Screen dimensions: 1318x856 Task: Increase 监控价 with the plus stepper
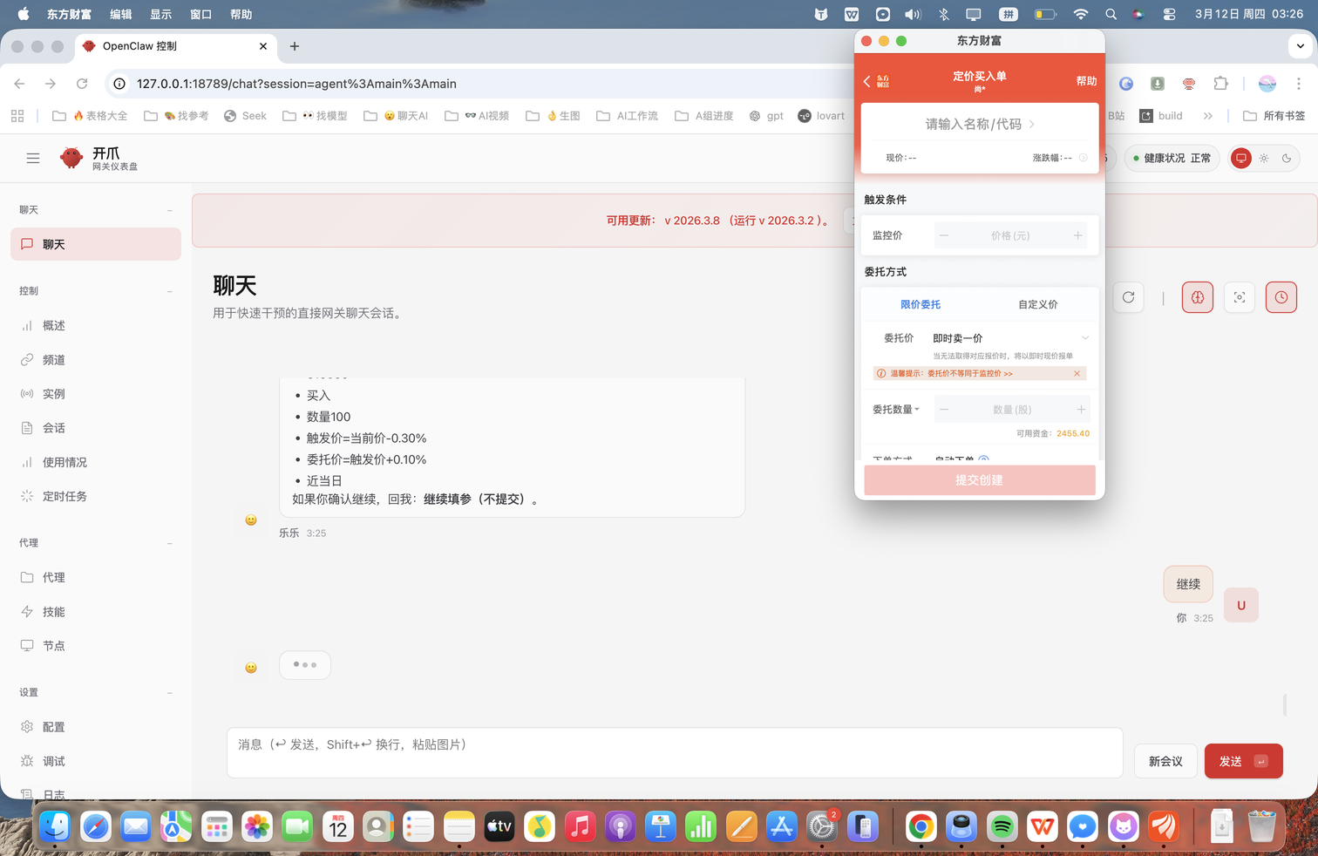tap(1077, 235)
